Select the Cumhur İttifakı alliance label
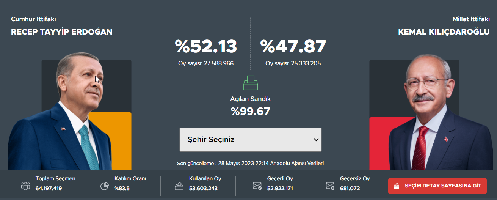Image resolution: width=497 pixels, height=200 pixels. [33, 19]
